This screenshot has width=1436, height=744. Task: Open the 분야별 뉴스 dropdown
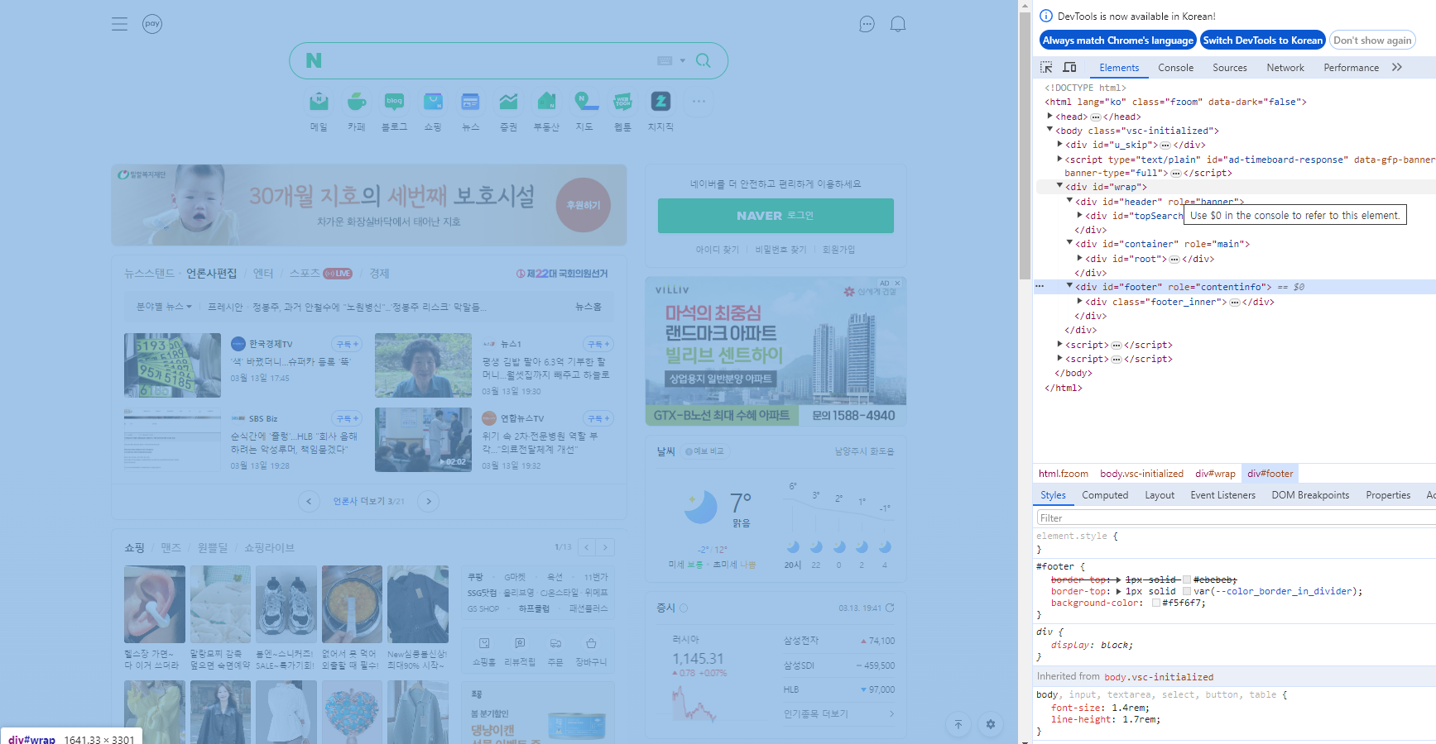point(164,307)
